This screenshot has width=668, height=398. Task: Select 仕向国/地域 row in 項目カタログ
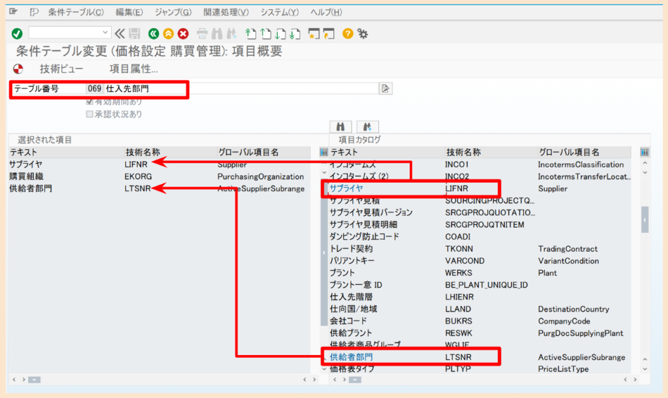click(x=479, y=309)
